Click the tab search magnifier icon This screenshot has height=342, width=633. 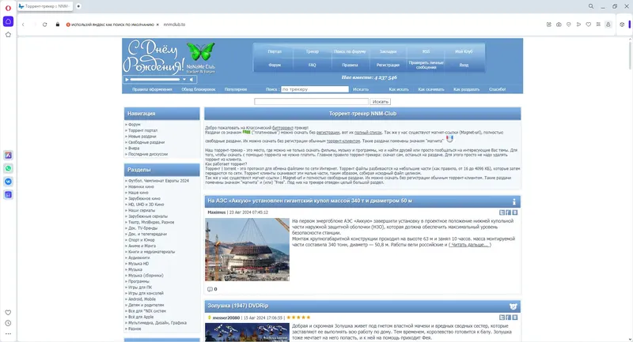pos(591,6)
